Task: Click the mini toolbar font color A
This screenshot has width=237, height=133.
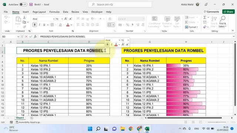Action: coord(116,44)
